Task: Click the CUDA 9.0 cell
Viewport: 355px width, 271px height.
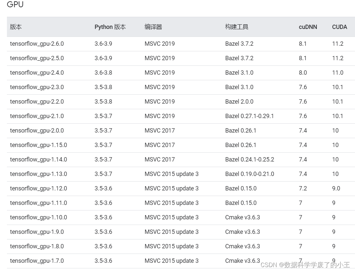Action: tap(336, 188)
